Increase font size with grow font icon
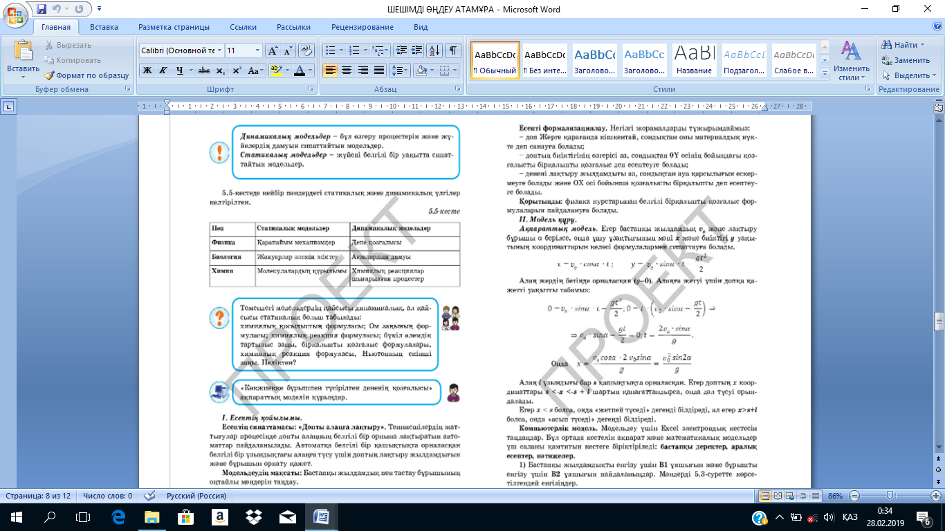 click(273, 50)
